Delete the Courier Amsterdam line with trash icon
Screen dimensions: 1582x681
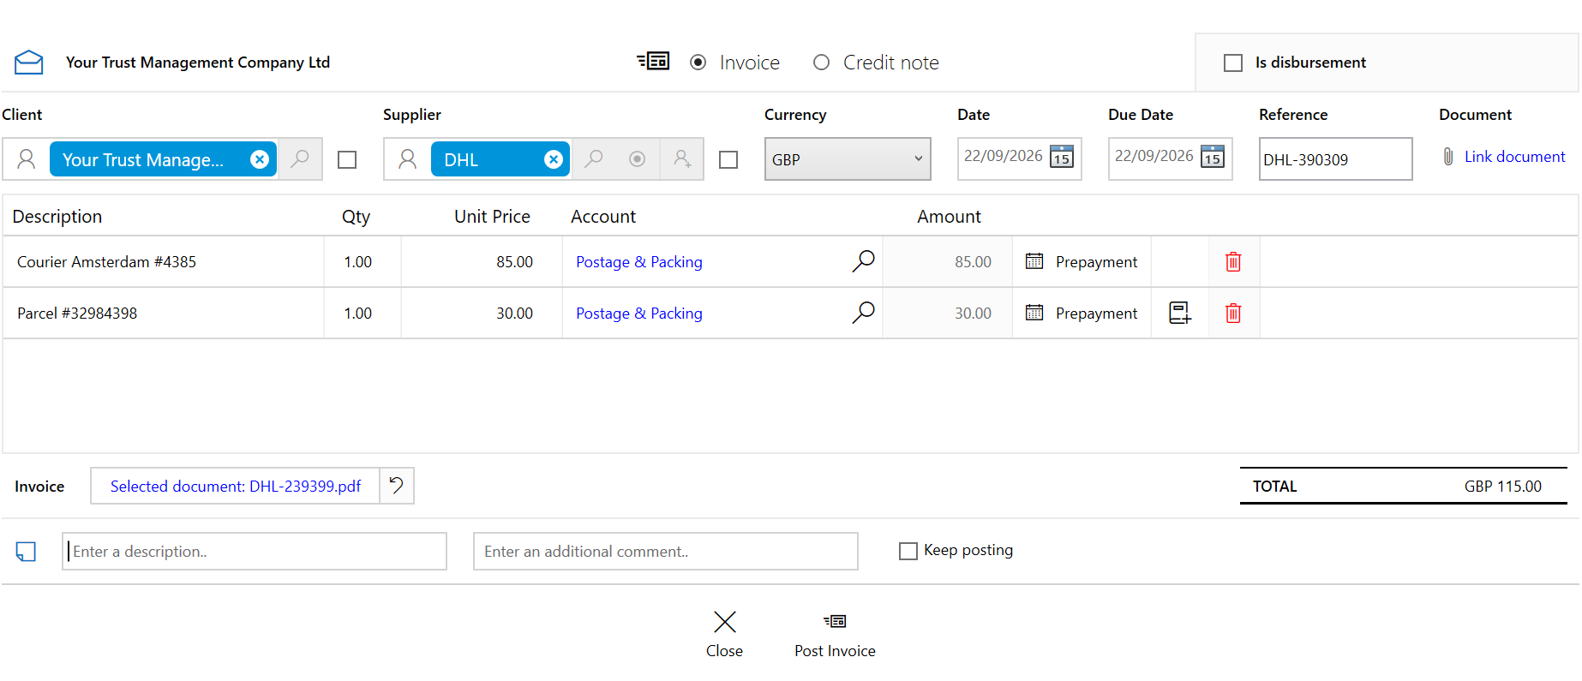pyautogui.click(x=1233, y=262)
